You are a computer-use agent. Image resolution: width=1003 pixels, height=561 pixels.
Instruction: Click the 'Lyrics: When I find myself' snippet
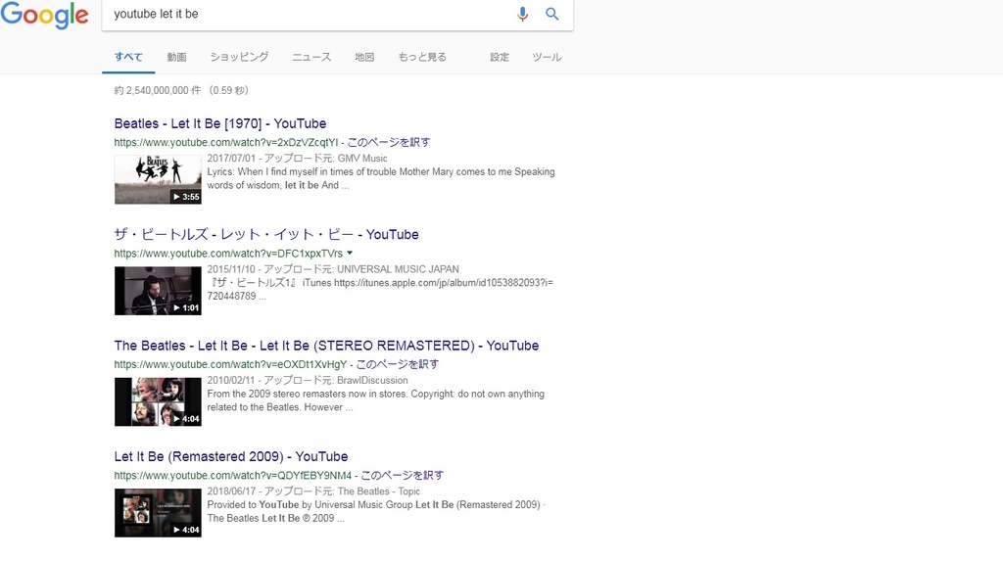381,178
